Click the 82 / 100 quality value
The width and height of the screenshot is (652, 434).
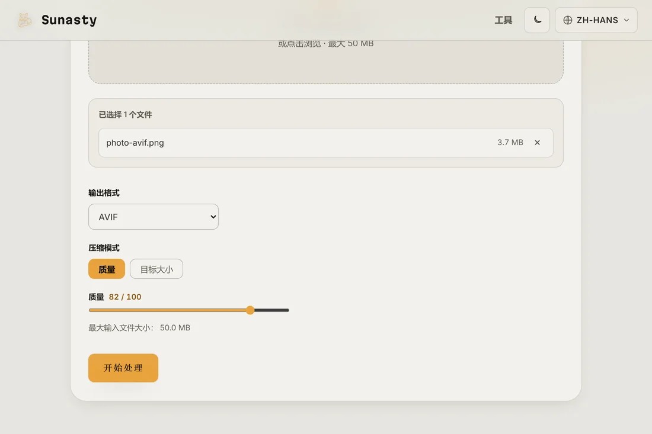[125, 297]
